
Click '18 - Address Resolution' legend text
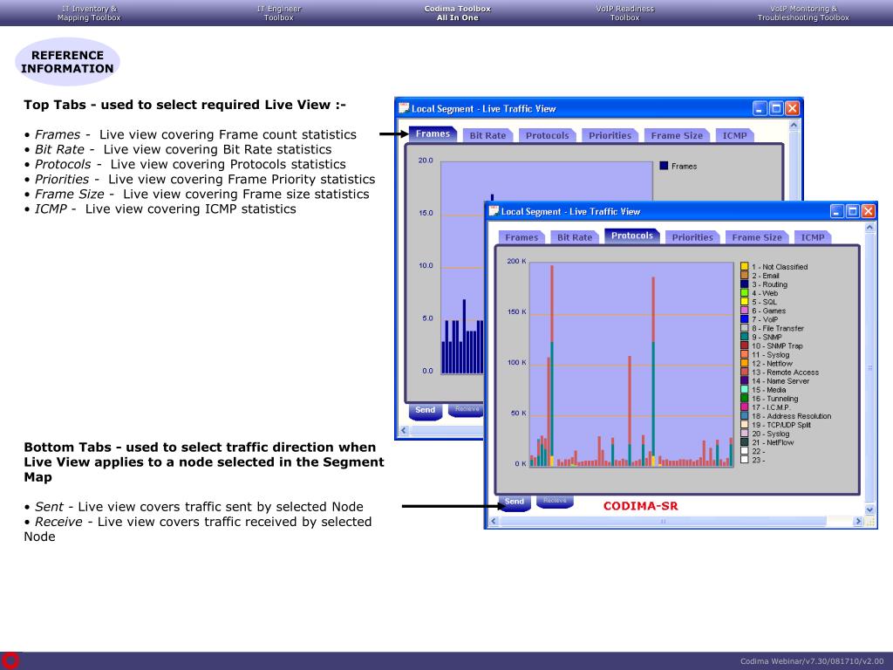point(792,416)
